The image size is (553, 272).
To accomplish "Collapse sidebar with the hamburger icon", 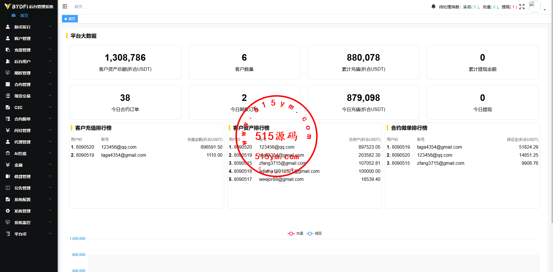I will click(65, 6).
